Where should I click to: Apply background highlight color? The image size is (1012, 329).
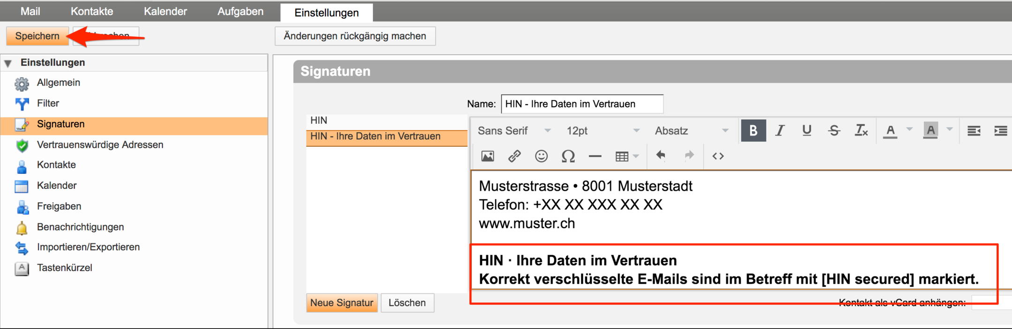[x=930, y=130]
